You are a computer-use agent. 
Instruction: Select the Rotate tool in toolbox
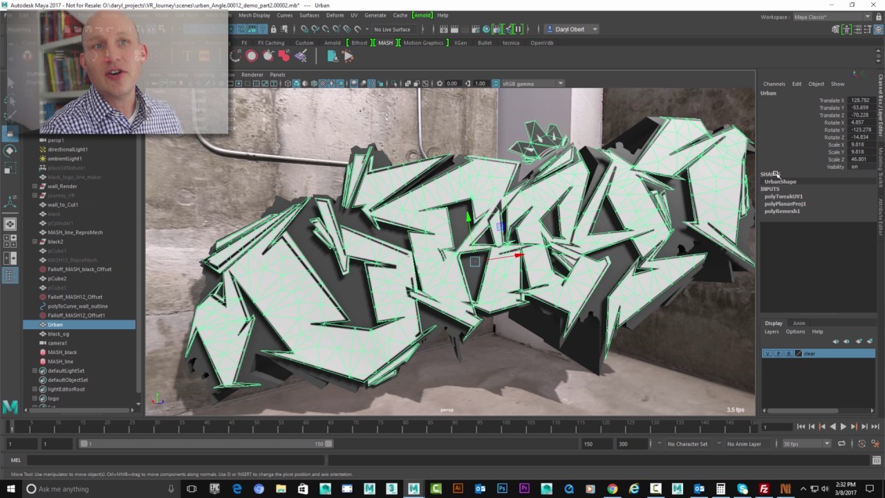(x=10, y=151)
